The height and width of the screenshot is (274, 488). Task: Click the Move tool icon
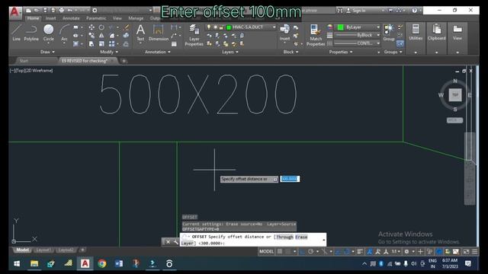pos(91,27)
